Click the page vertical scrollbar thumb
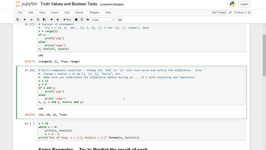The image size is (266, 150). click(264, 55)
